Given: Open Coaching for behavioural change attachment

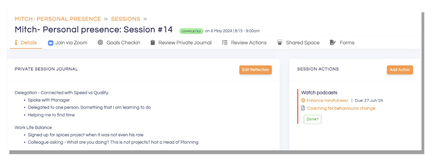Looking at the screenshot, I should coord(341,109).
